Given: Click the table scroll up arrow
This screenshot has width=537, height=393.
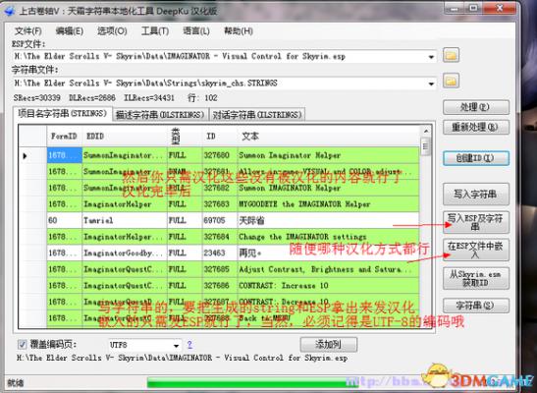Looking at the screenshot, I should pos(426,132).
